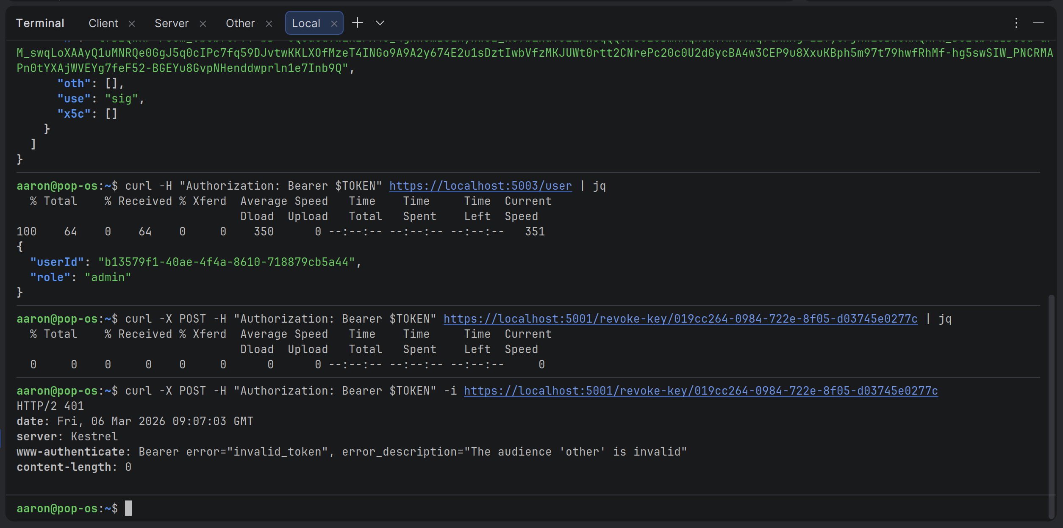Screen dimensions: 1063x528
Task: Hide the terminal tool window
Action: [x=1038, y=23]
